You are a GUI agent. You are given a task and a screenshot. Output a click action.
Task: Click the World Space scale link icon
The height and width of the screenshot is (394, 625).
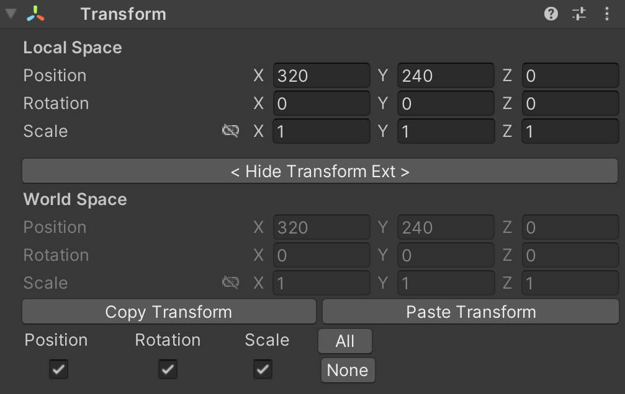(x=231, y=282)
